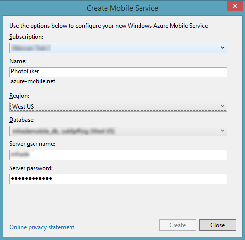Viewport: 245px width, 240px height.
Task: Expand the Database dropdown chevron
Action: [x=223, y=131]
